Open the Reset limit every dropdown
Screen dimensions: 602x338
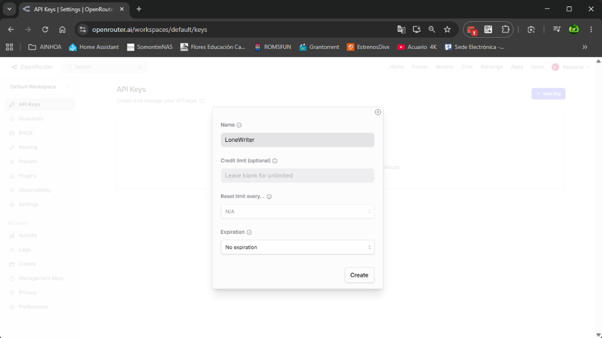click(x=297, y=211)
